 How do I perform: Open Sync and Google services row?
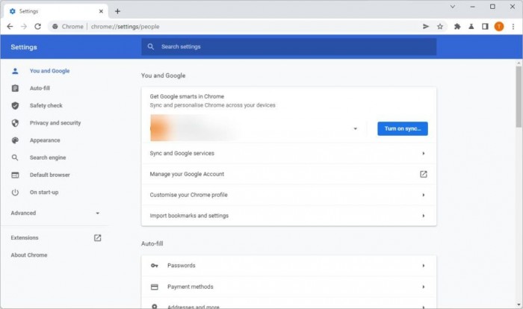click(x=288, y=153)
